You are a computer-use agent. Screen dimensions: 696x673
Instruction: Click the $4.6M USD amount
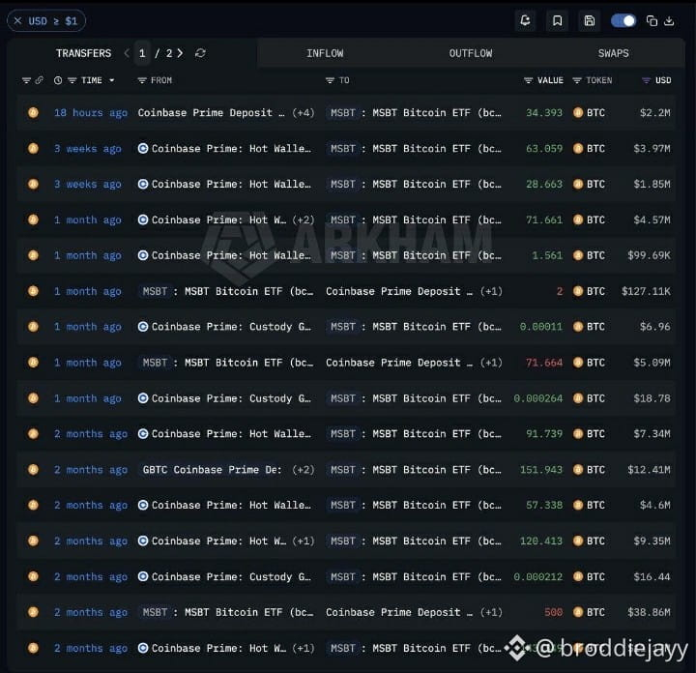tap(654, 505)
